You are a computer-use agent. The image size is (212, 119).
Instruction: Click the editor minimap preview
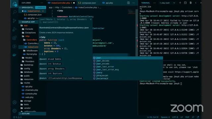[x=132, y=12]
